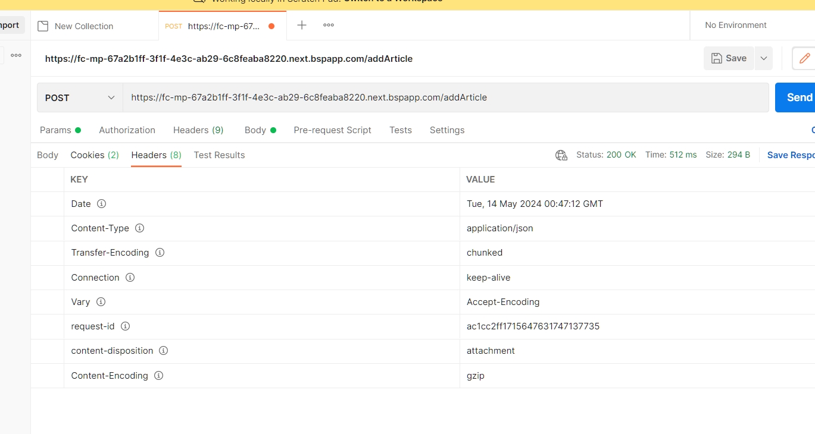The image size is (815, 434).
Task: Click the blue Send button
Action: pyautogui.click(x=795, y=98)
